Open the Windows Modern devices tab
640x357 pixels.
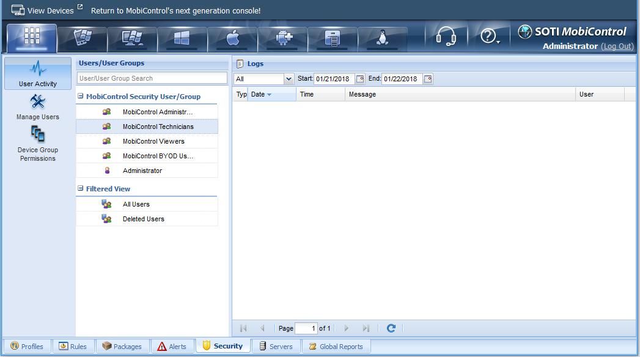(182, 39)
